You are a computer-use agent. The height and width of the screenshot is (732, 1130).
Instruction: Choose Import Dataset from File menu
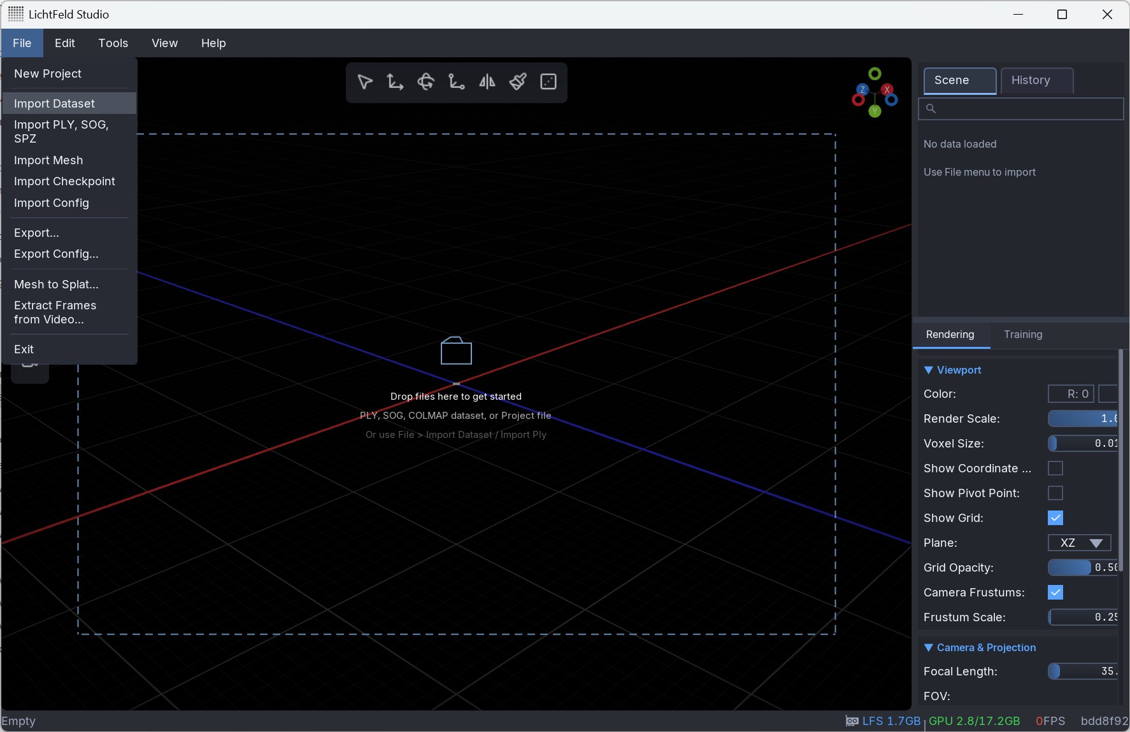[55, 104]
